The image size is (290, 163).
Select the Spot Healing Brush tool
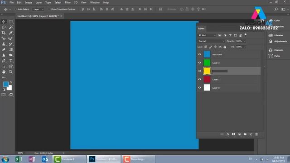[x=4, y=38]
